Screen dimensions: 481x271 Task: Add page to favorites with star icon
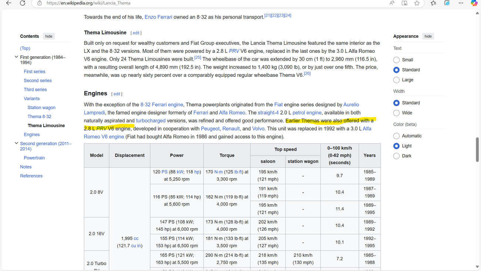[x=417, y=3]
